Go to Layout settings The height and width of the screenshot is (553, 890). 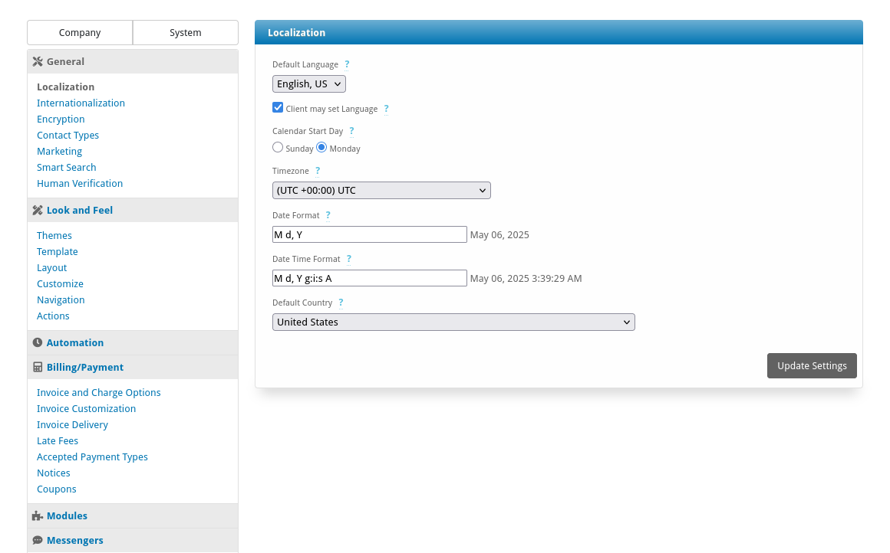51,267
